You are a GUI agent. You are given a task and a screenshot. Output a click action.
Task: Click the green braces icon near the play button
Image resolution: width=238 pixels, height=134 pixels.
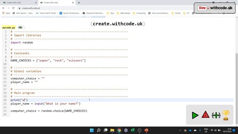click(216, 115)
